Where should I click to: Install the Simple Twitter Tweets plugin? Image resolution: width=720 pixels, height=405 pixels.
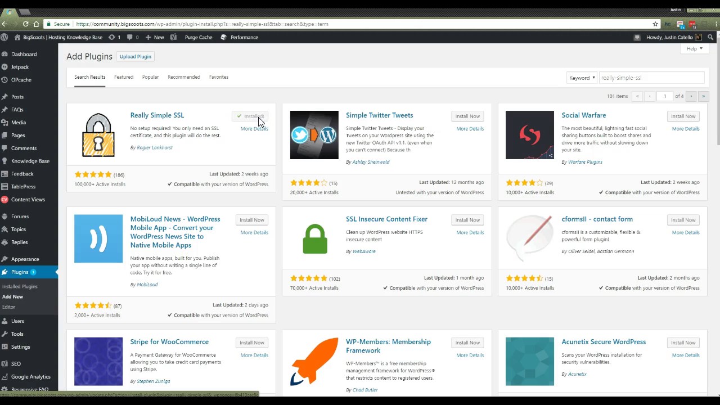[467, 116]
